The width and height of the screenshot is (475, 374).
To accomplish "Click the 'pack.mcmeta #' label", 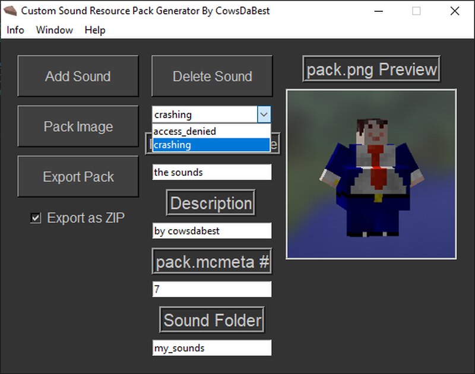I will 212,261.
